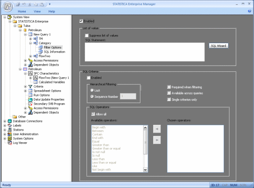Screen dimensions: 254x188
Task: Enable Suppress list of values checkbox
Action: coord(87,35)
